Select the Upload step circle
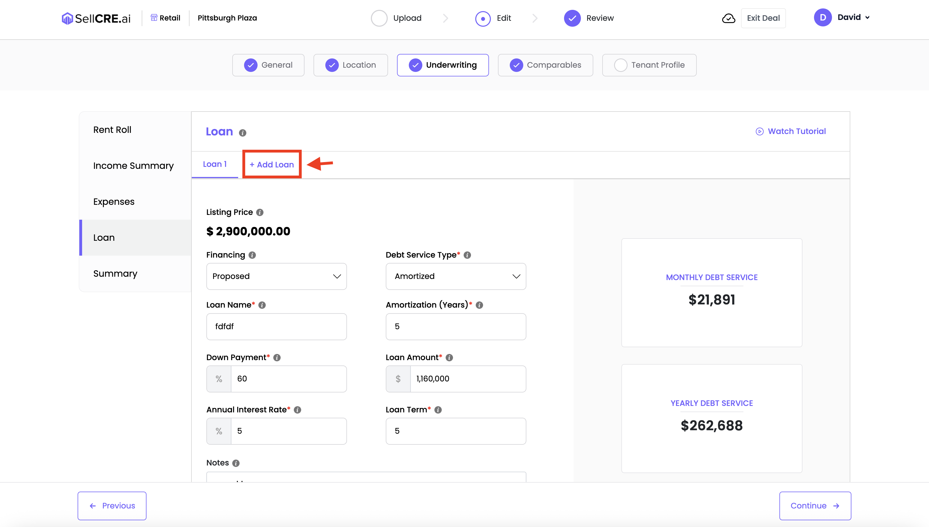This screenshot has width=929, height=527. (x=379, y=18)
